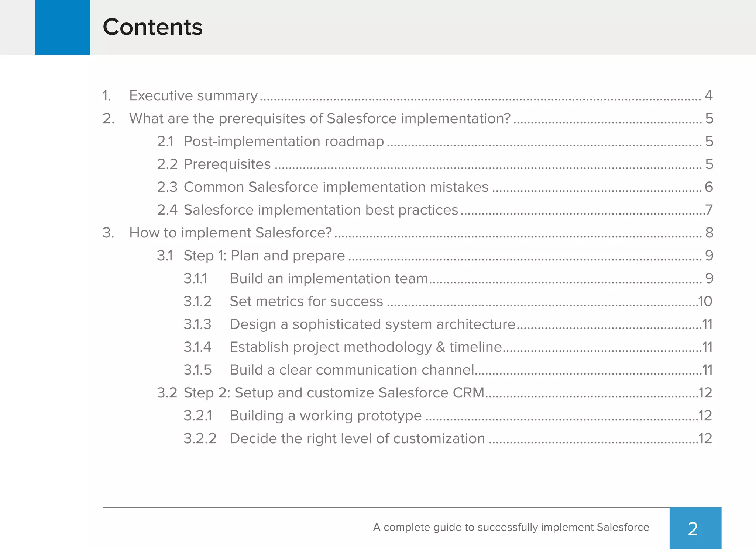Open section 2.2 Prerequisites
The image size is (756, 549).
point(227,164)
